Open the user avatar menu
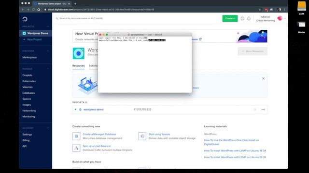The image size is (309, 173). click(280, 18)
